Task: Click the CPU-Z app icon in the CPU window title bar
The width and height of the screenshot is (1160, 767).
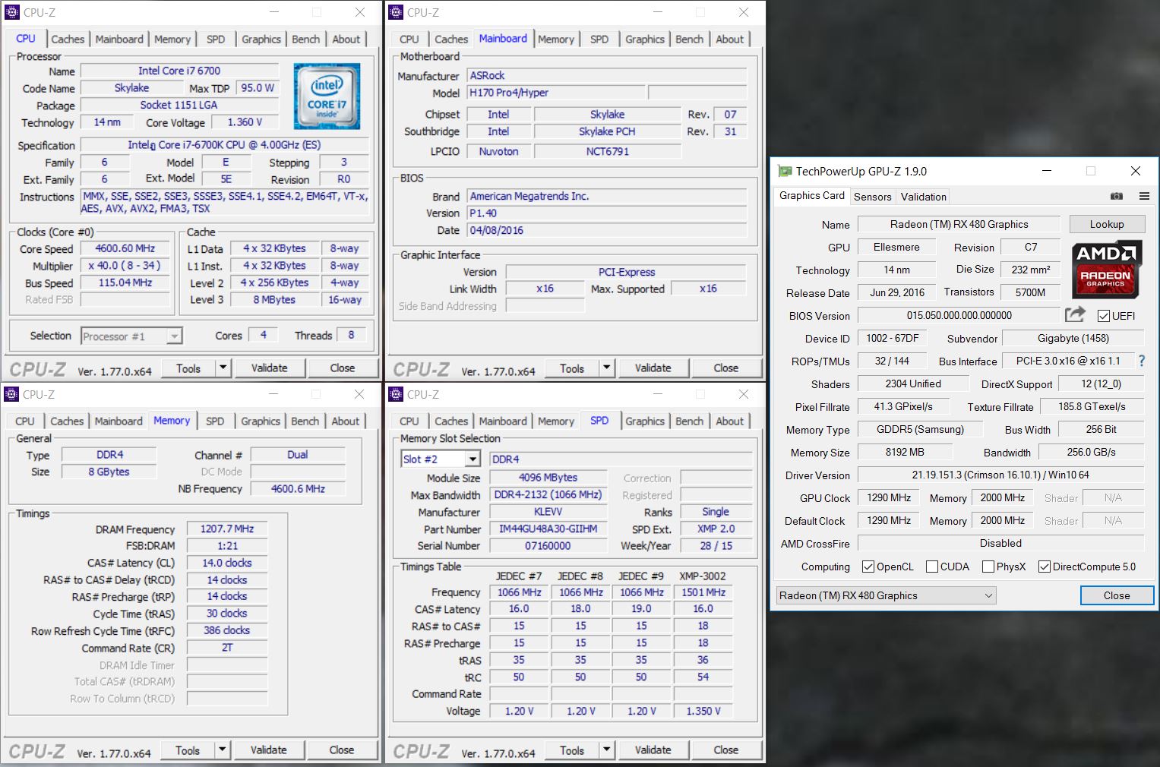Action: point(12,12)
